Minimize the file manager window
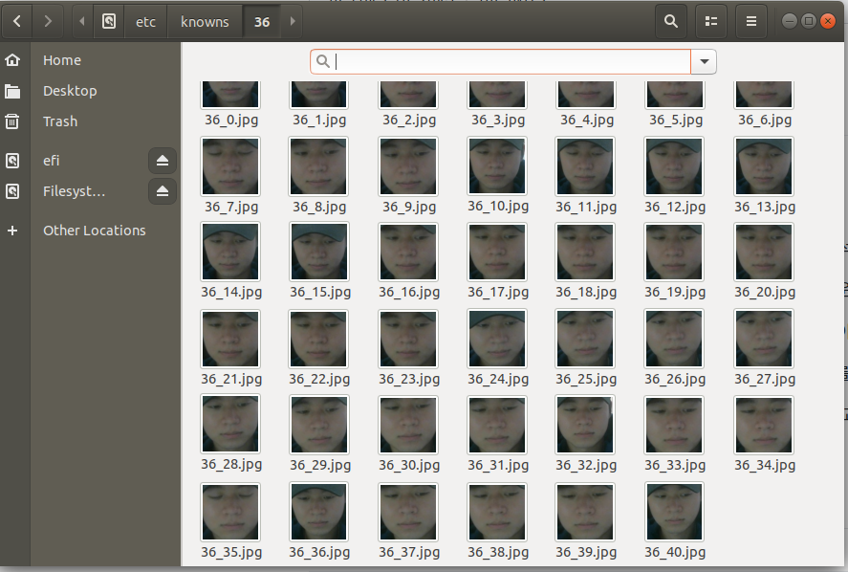Viewport: 848px width, 572px height. pyautogui.click(x=790, y=21)
